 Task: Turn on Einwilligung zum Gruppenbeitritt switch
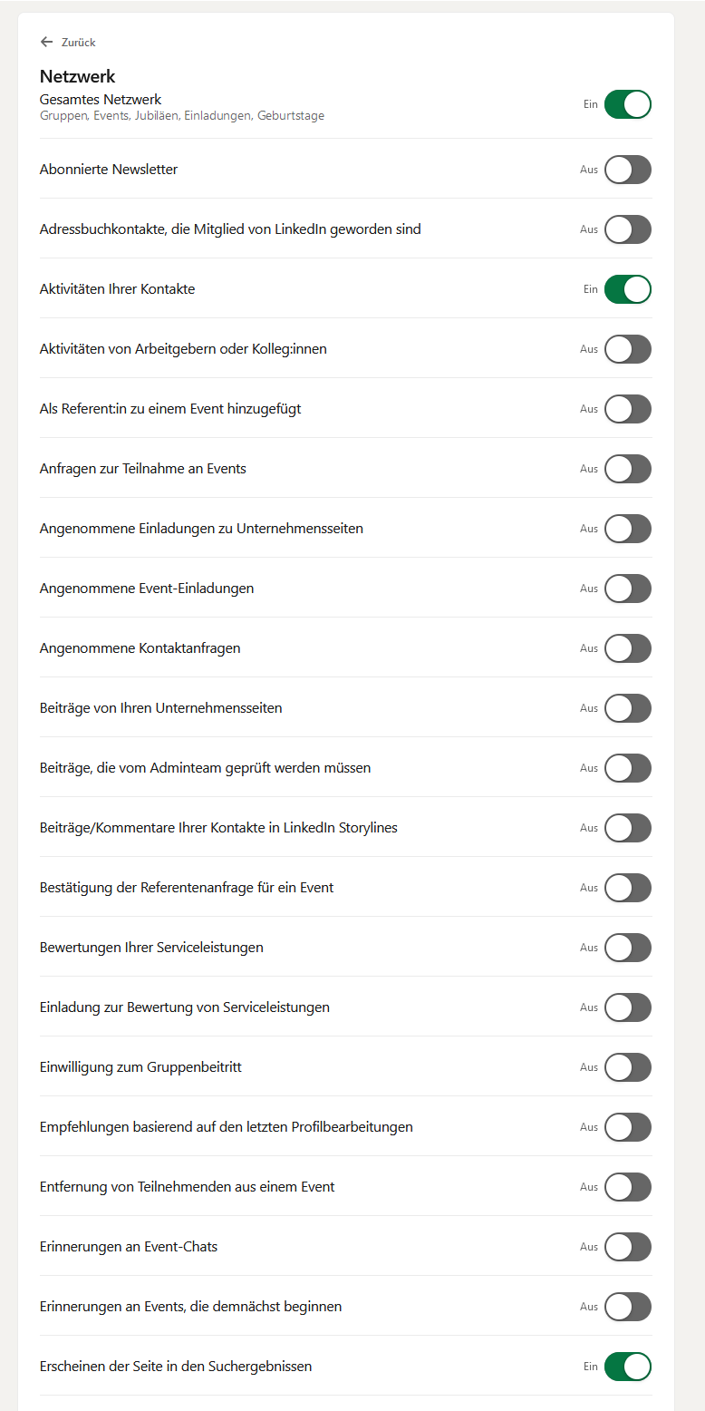point(627,1067)
